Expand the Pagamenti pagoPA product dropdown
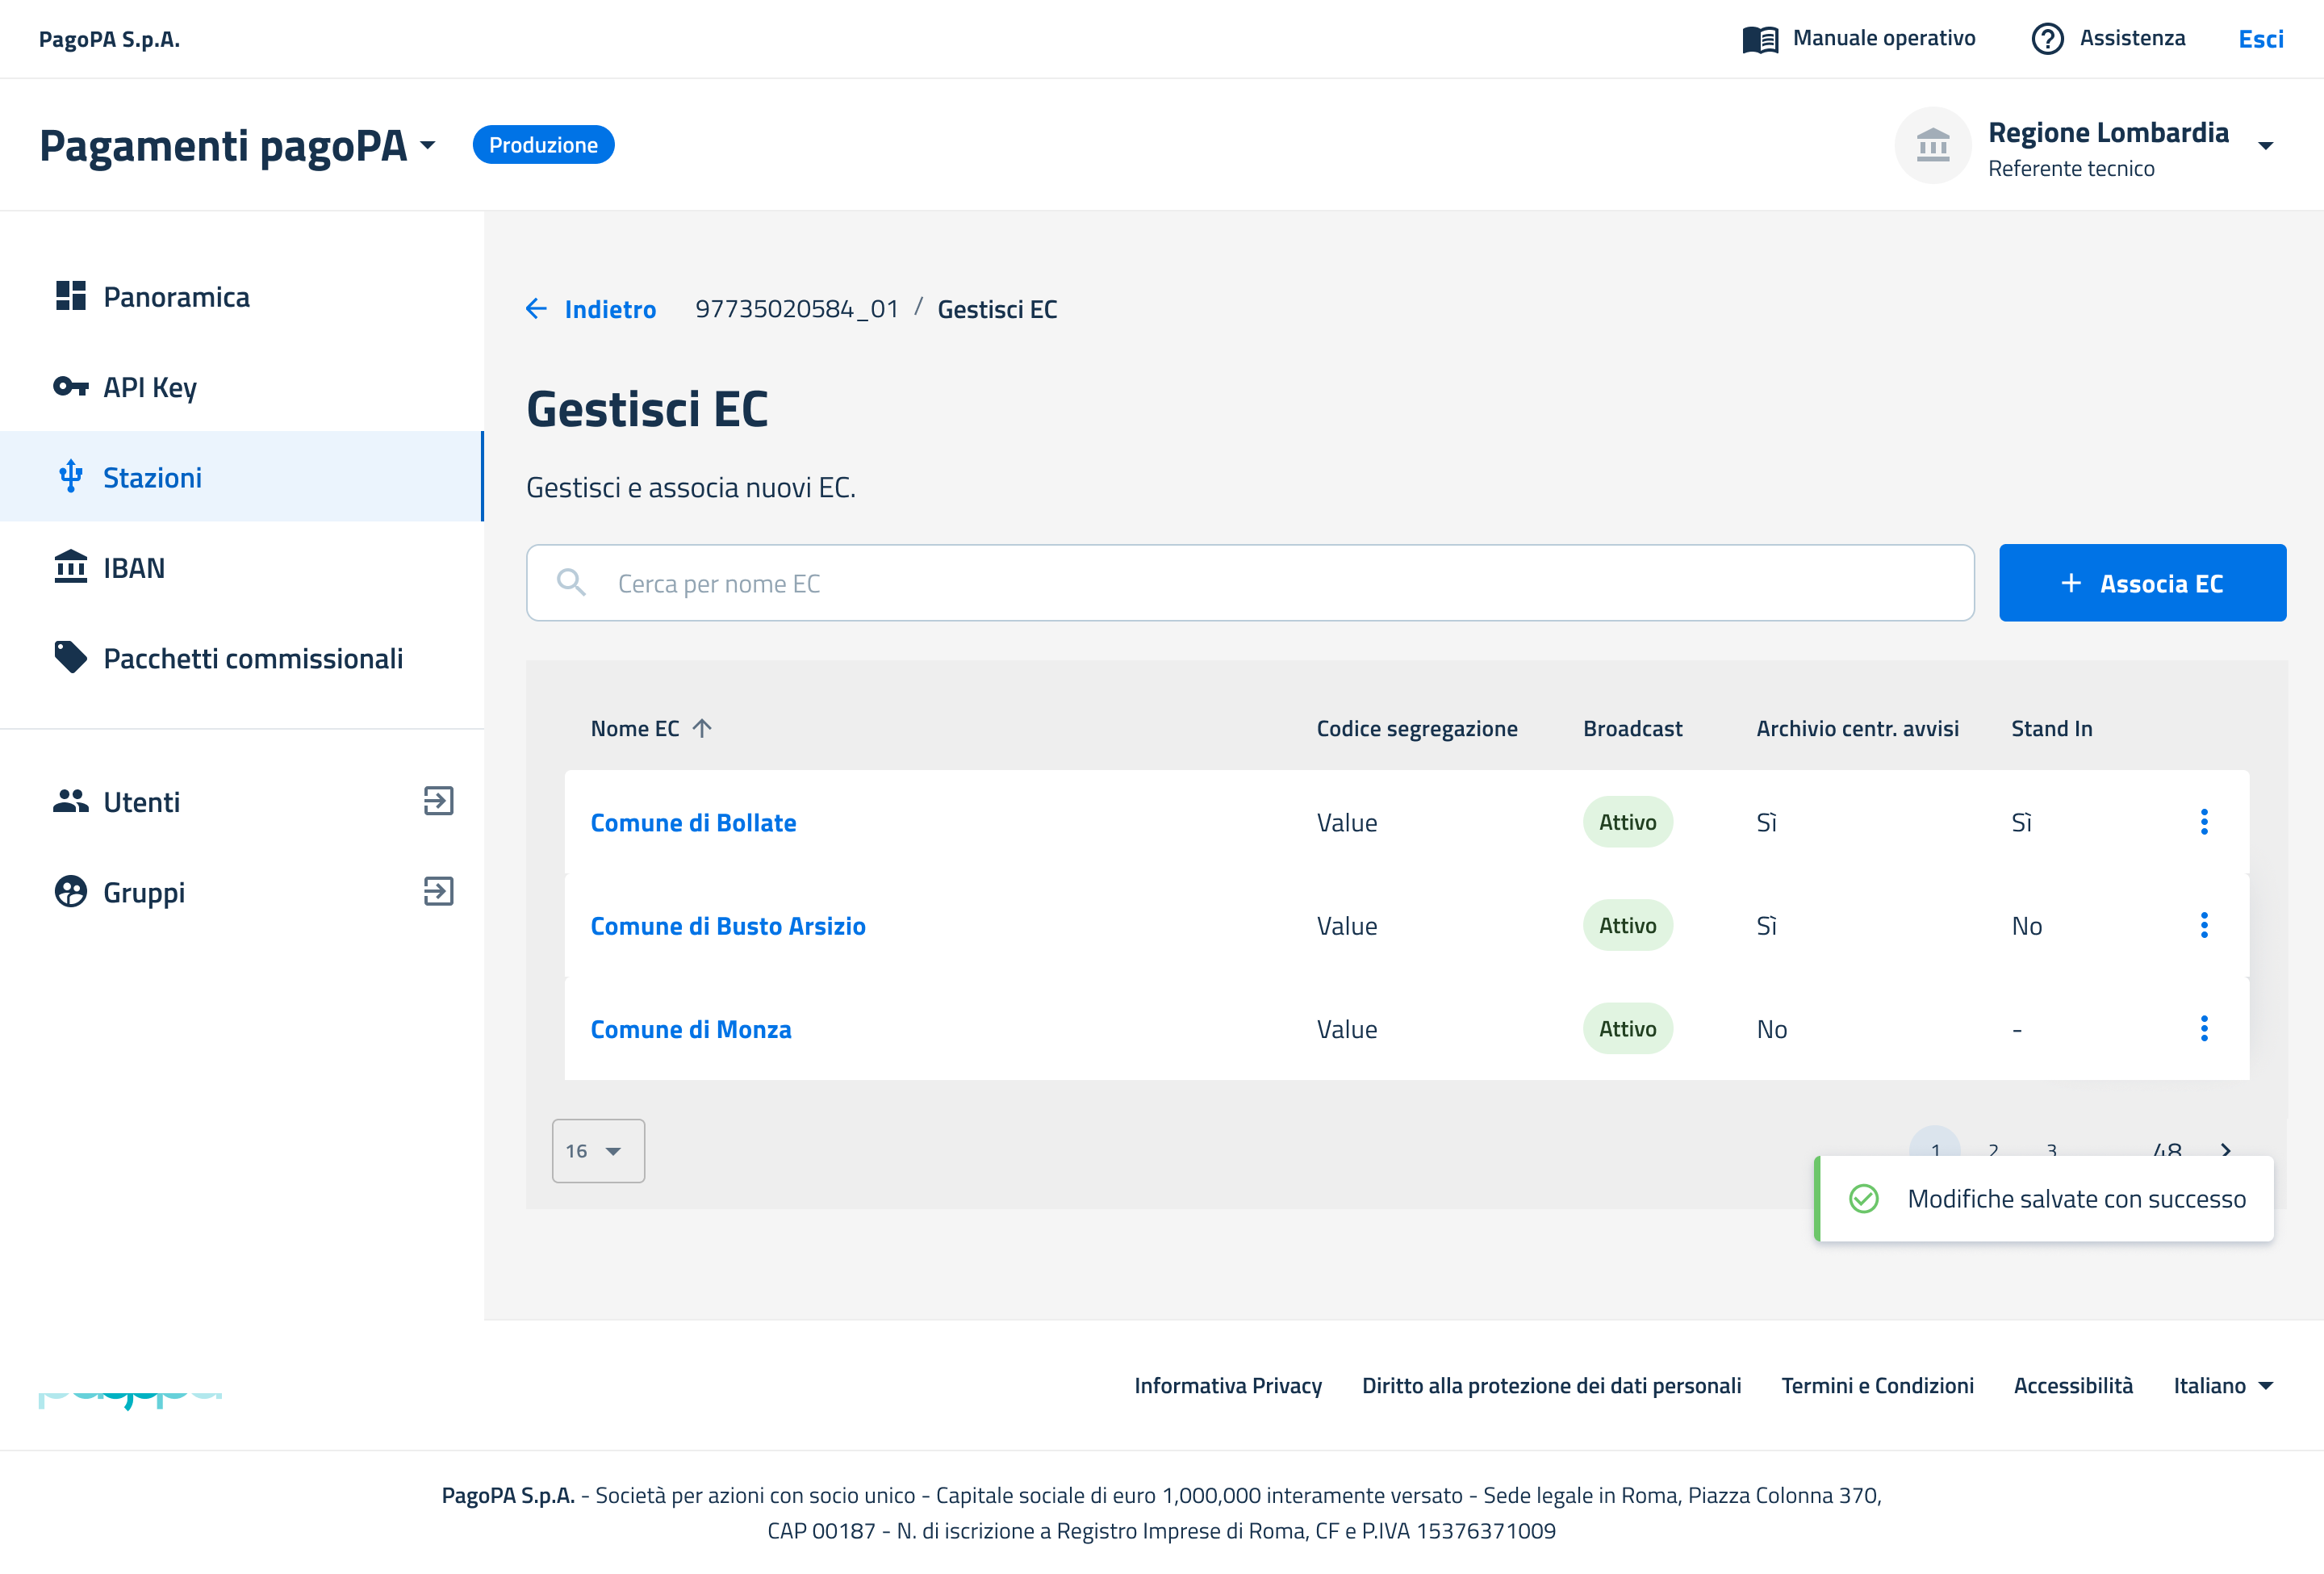2324x1574 pixels. coord(428,146)
